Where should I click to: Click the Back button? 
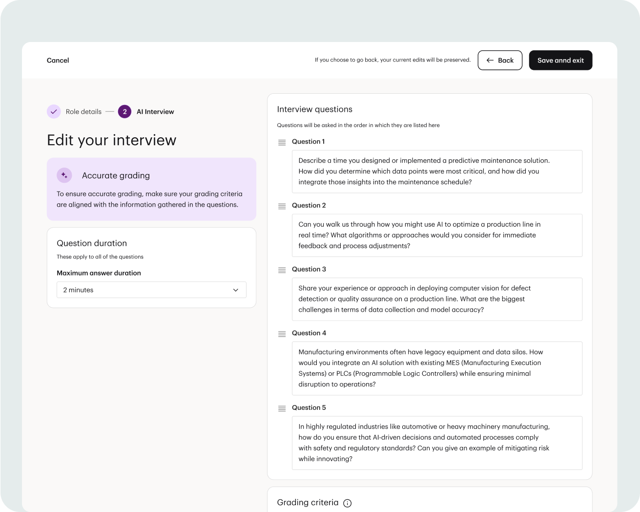(x=500, y=60)
